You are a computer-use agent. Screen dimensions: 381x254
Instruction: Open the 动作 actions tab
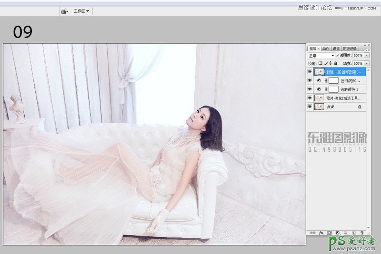point(326,49)
